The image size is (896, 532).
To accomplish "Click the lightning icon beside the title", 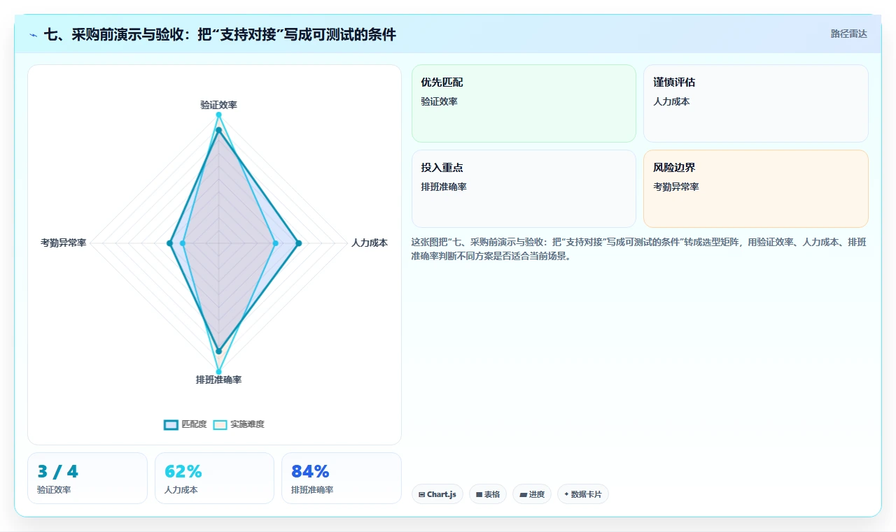I will pyautogui.click(x=34, y=34).
